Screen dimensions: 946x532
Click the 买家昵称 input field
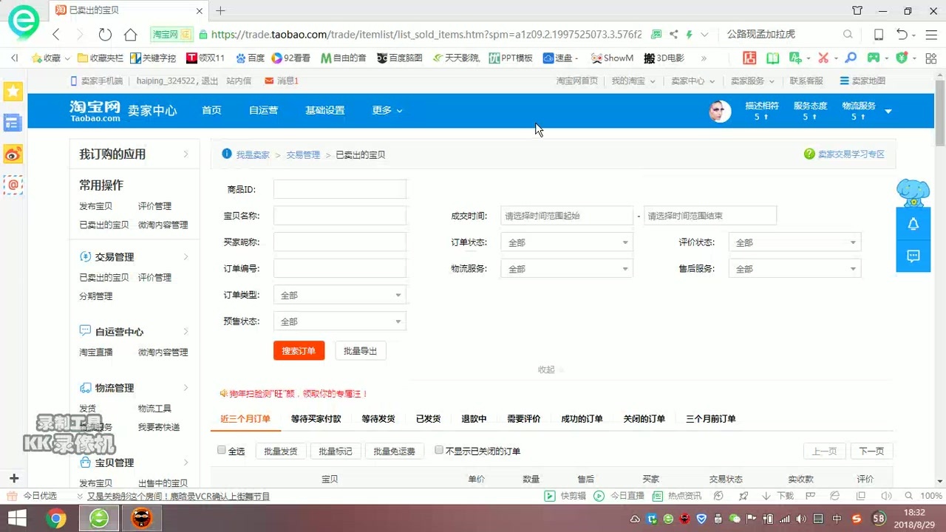click(340, 242)
